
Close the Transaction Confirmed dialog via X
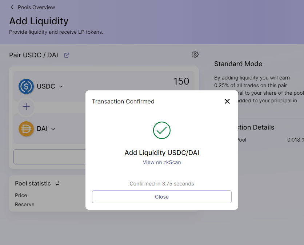227,101
